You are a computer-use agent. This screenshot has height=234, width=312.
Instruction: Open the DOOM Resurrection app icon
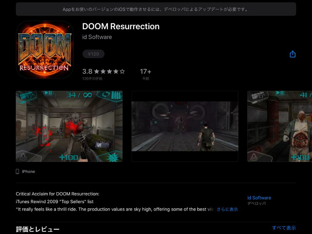[45, 50]
